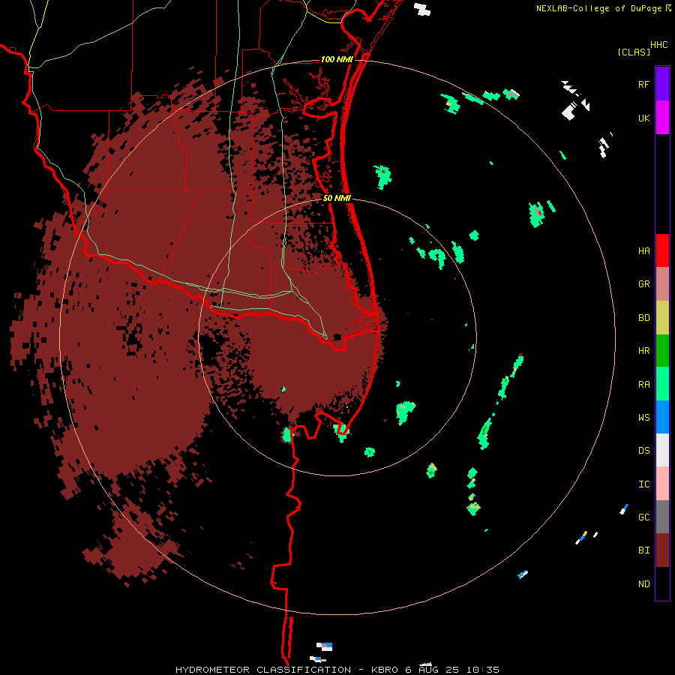Click the DS white legend swatch
Image resolution: width=675 pixels, height=675 pixels.
(x=662, y=450)
